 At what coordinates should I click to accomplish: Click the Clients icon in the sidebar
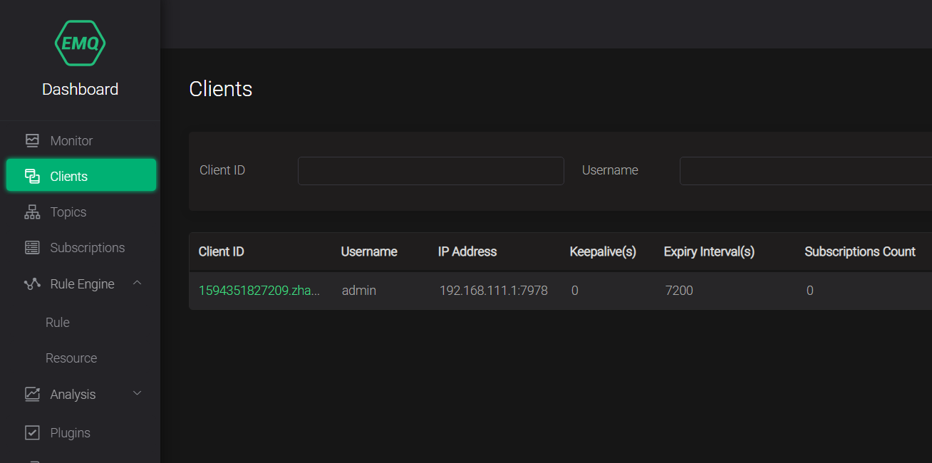point(32,175)
